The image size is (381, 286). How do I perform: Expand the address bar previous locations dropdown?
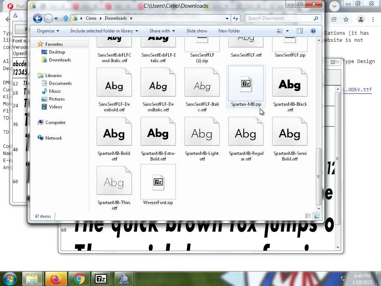point(227,18)
